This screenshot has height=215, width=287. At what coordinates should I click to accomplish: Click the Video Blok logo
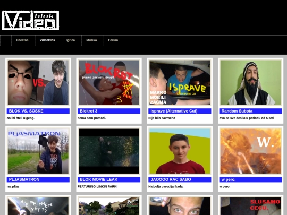click(x=30, y=20)
